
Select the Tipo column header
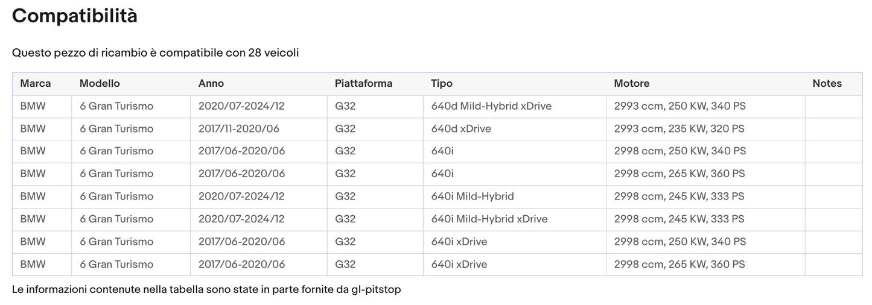click(442, 84)
